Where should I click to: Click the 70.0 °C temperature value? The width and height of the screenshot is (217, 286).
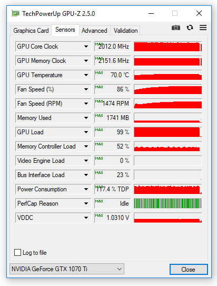[113, 75]
